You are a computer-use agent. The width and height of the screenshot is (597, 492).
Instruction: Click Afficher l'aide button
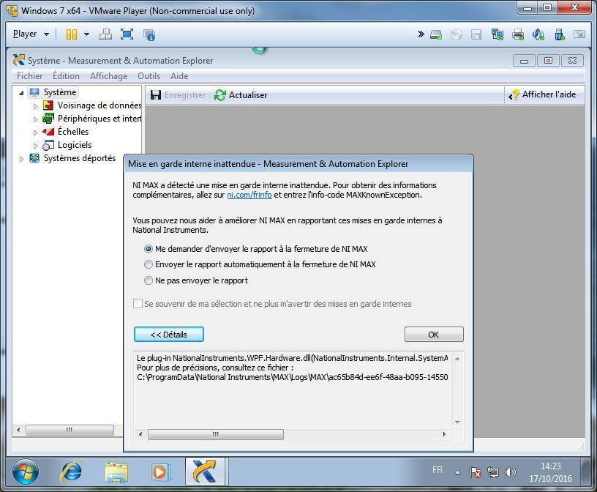point(543,94)
